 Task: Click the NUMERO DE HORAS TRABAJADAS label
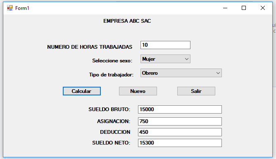pyautogui.click(x=90, y=47)
